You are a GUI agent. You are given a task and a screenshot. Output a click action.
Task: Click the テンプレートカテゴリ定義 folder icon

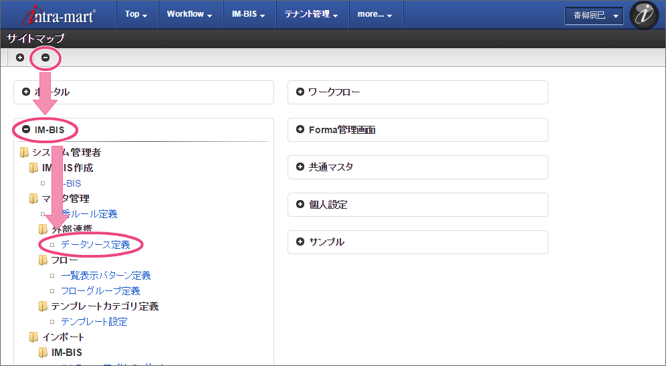43,306
